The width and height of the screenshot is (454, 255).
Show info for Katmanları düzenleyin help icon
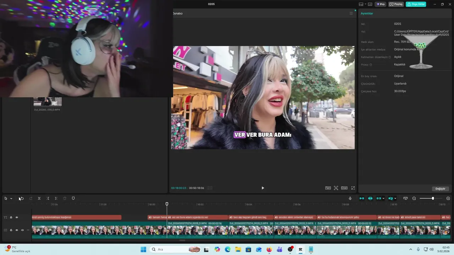[x=389, y=57]
